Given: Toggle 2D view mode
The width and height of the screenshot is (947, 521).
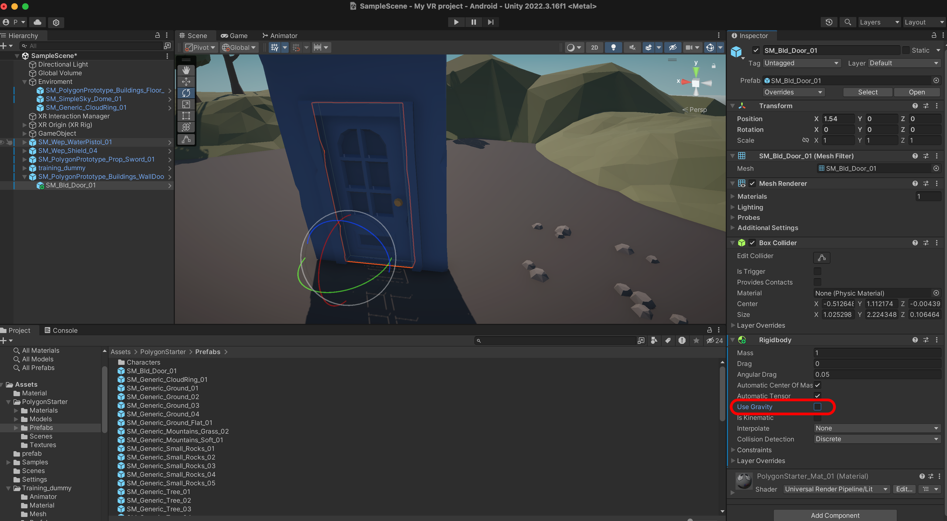Looking at the screenshot, I should point(594,47).
